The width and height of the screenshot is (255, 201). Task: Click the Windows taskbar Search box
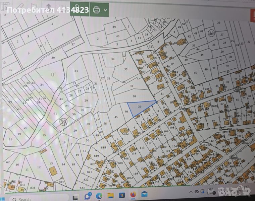[x=39, y=199]
